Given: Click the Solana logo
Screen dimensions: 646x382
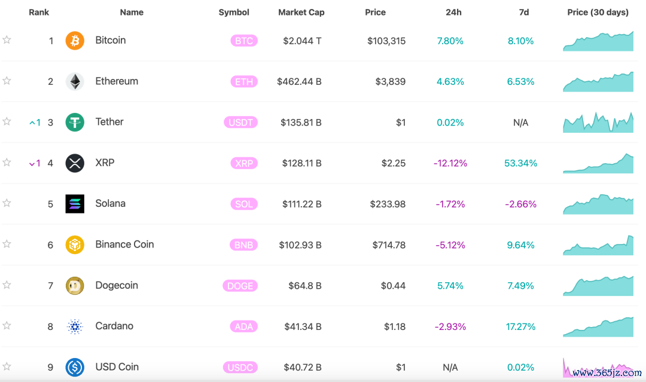Looking at the screenshot, I should point(75,204).
